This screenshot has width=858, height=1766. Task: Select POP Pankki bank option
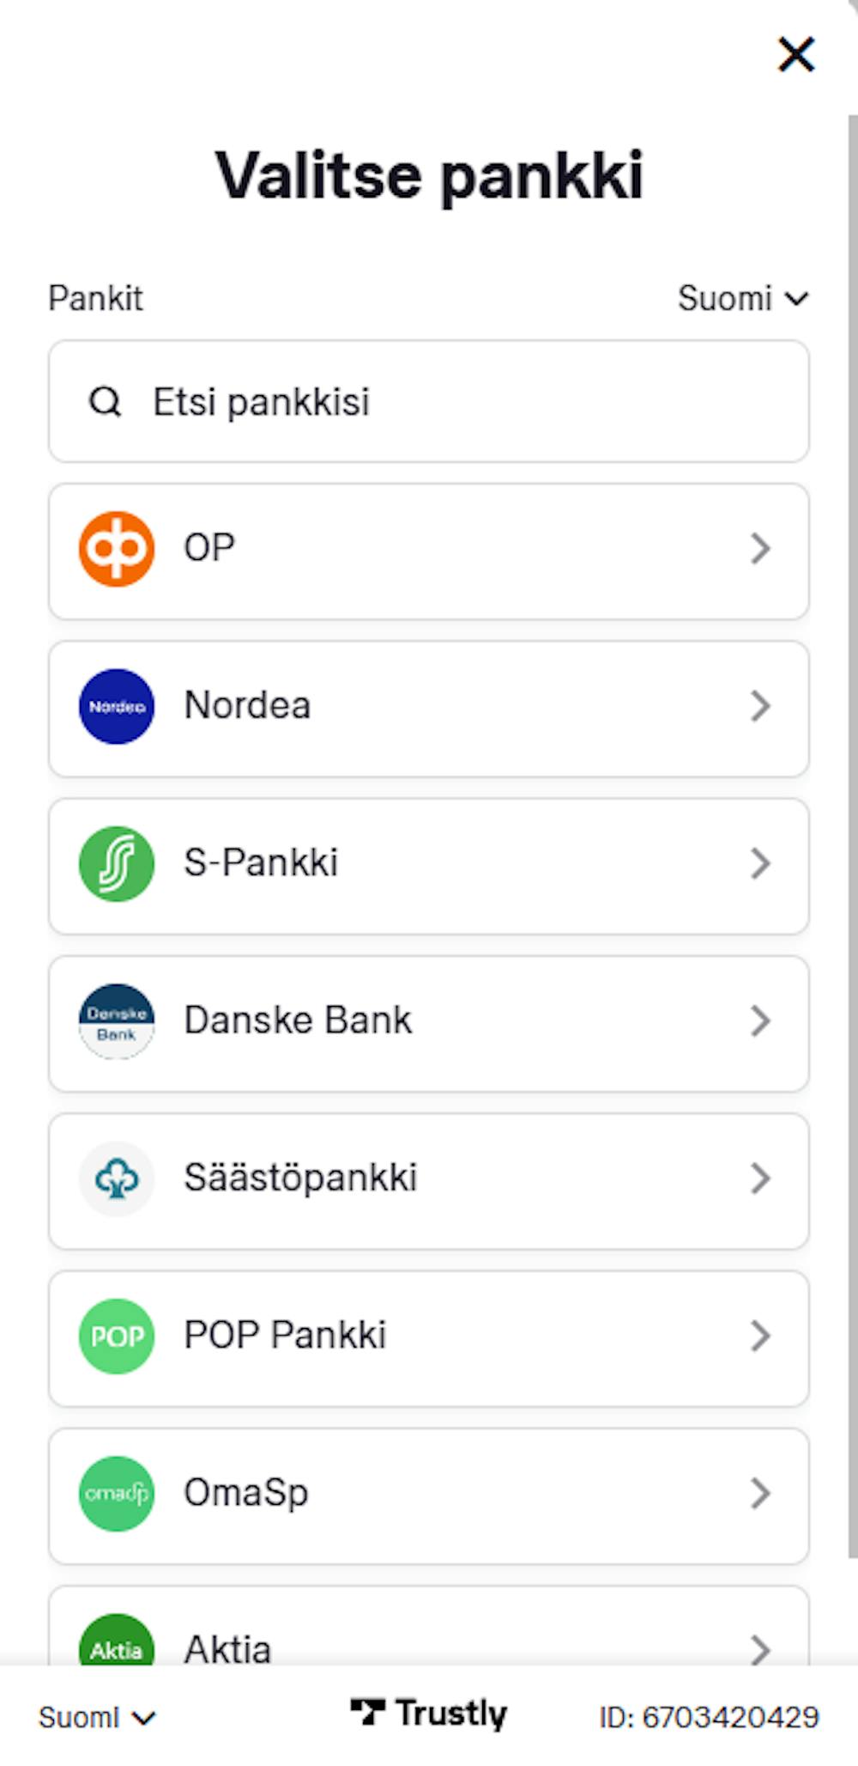click(429, 1338)
